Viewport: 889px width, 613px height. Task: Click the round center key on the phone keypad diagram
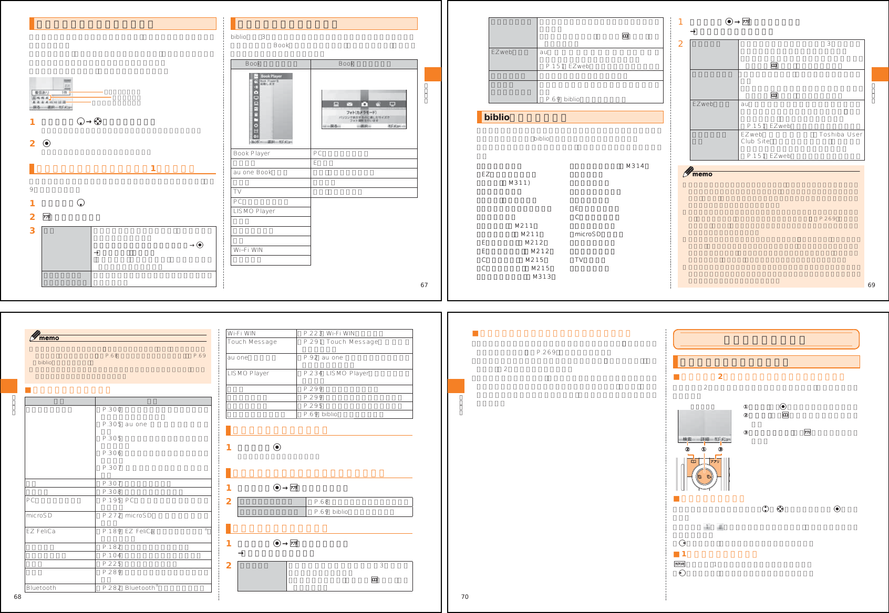click(704, 477)
